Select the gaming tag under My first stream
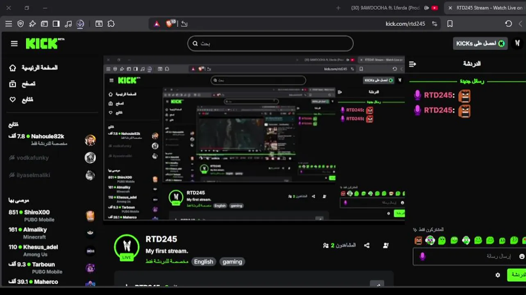The image size is (526, 295). [x=232, y=261]
